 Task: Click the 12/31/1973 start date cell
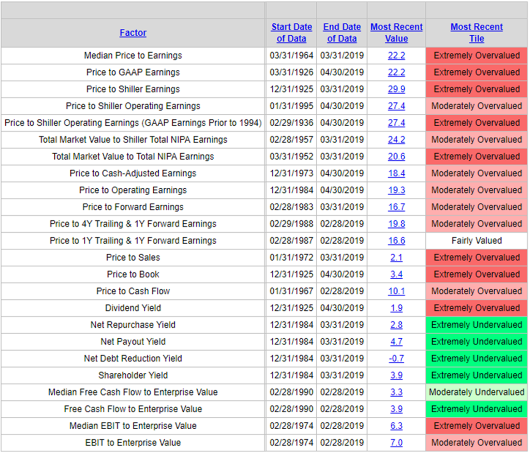click(x=291, y=173)
